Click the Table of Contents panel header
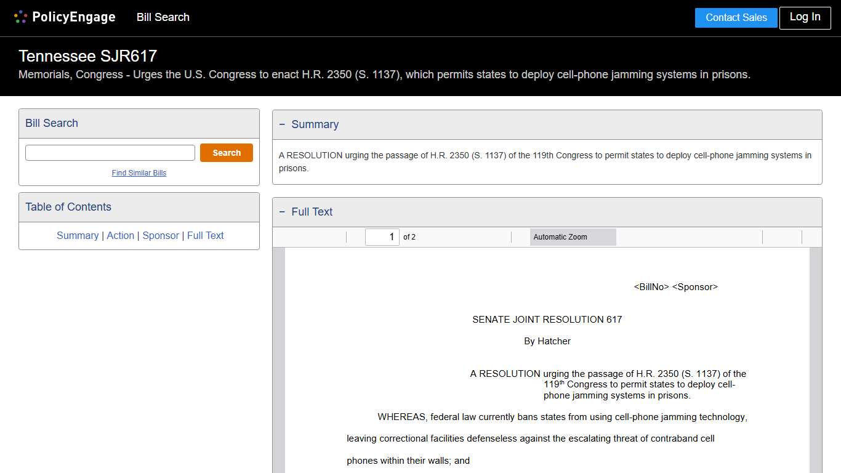The width and height of the screenshot is (841, 473). tap(68, 206)
